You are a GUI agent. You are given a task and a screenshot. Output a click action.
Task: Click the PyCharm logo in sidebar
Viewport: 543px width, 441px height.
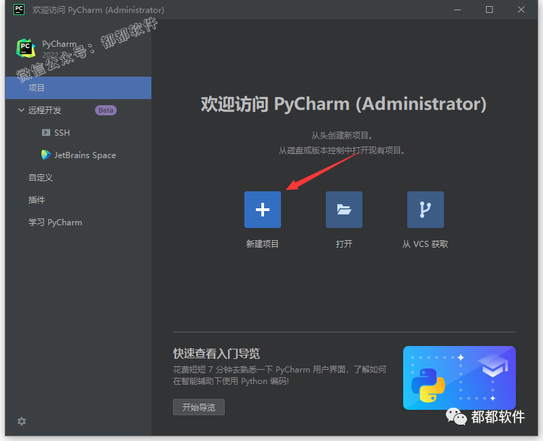point(26,48)
